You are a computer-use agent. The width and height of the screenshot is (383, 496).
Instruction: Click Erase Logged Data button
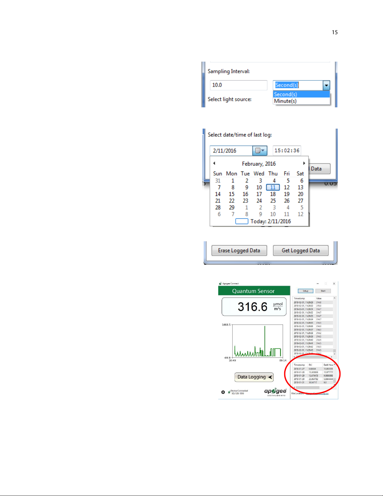239,250
